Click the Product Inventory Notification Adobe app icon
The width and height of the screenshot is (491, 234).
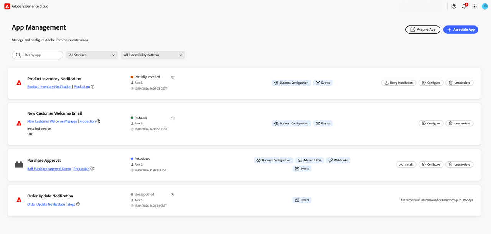coord(19,83)
